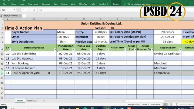Select row header 20
Viewport: 194px width, 109px height.
[2, 73]
